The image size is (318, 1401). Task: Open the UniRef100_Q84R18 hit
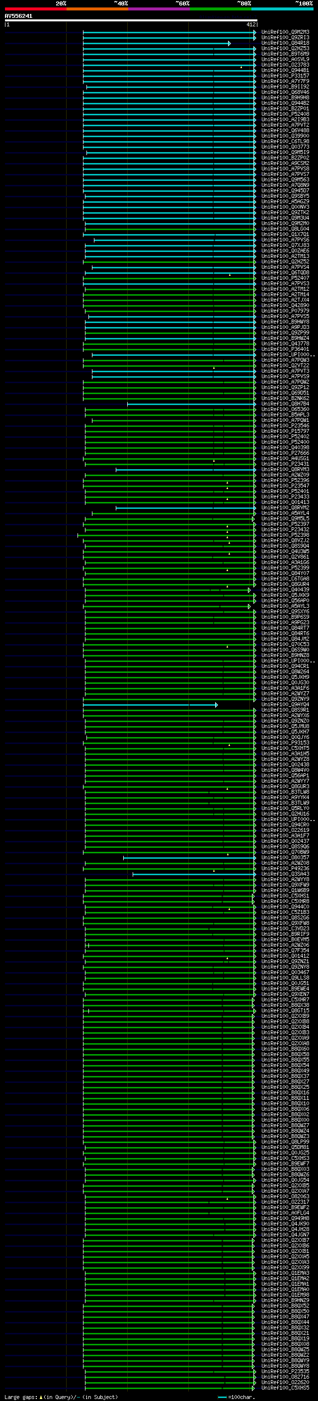pyautogui.click(x=285, y=43)
